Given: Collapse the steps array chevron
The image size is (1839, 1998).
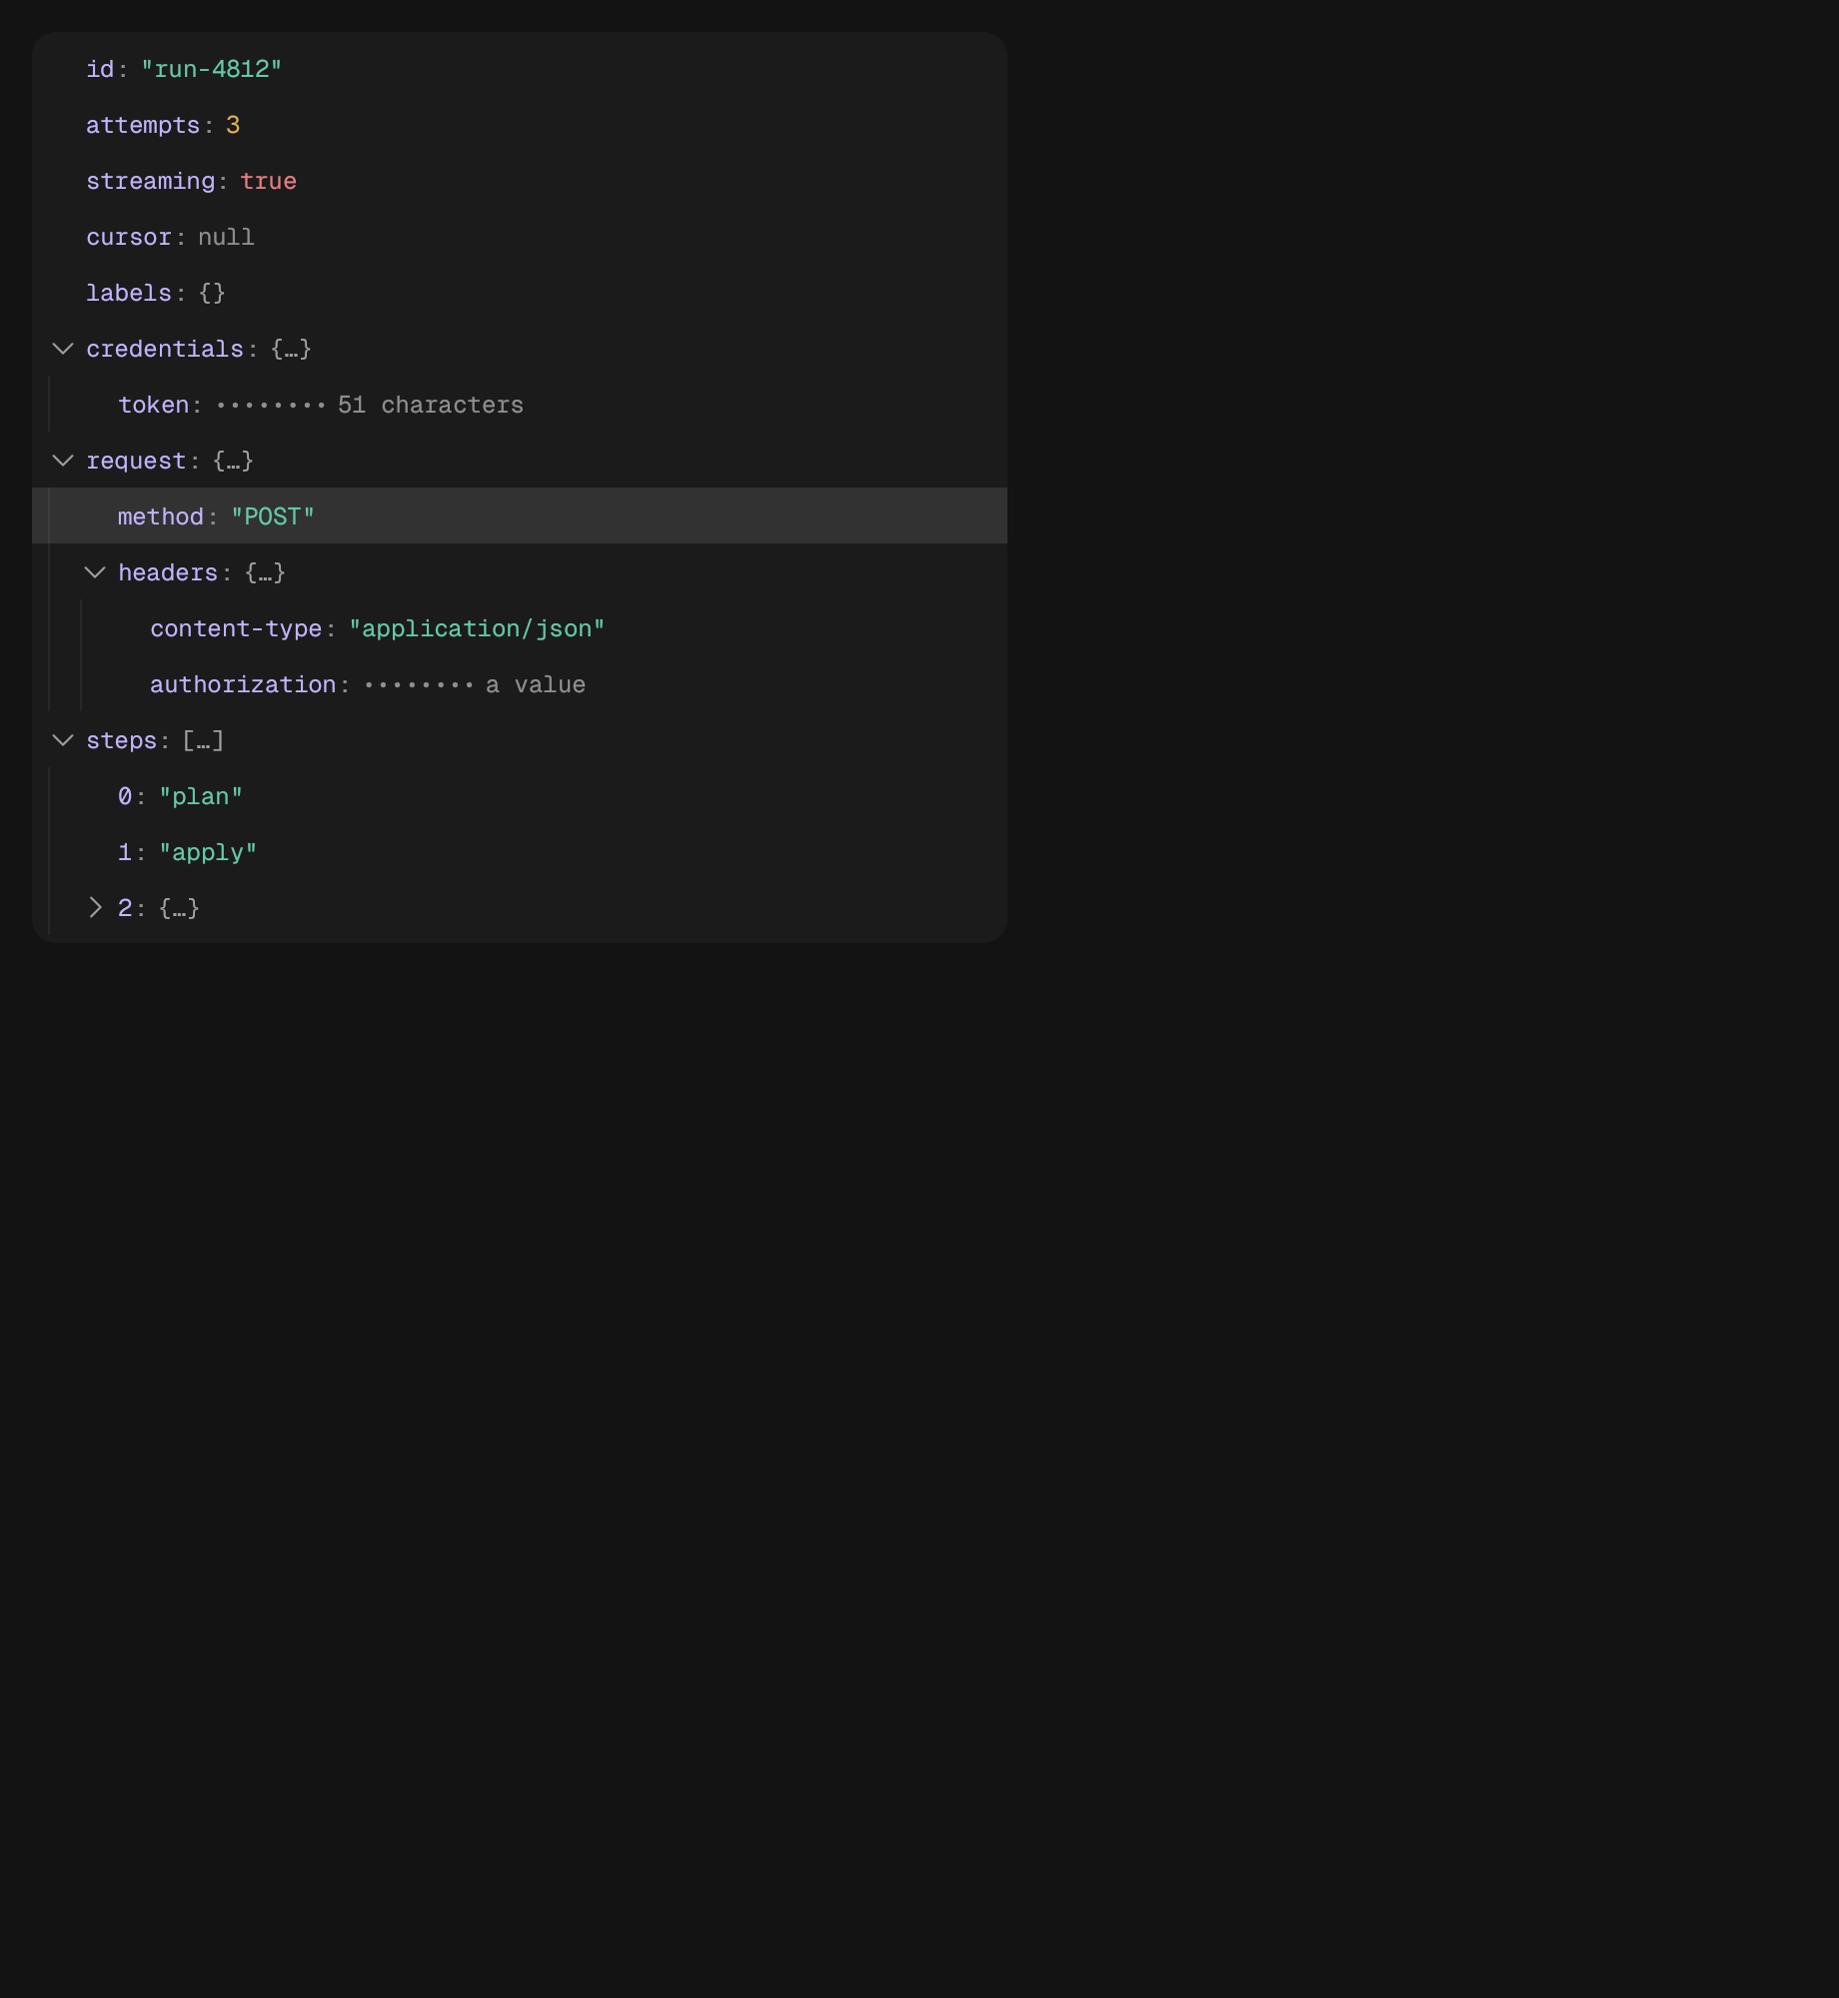Looking at the screenshot, I should coord(63,740).
